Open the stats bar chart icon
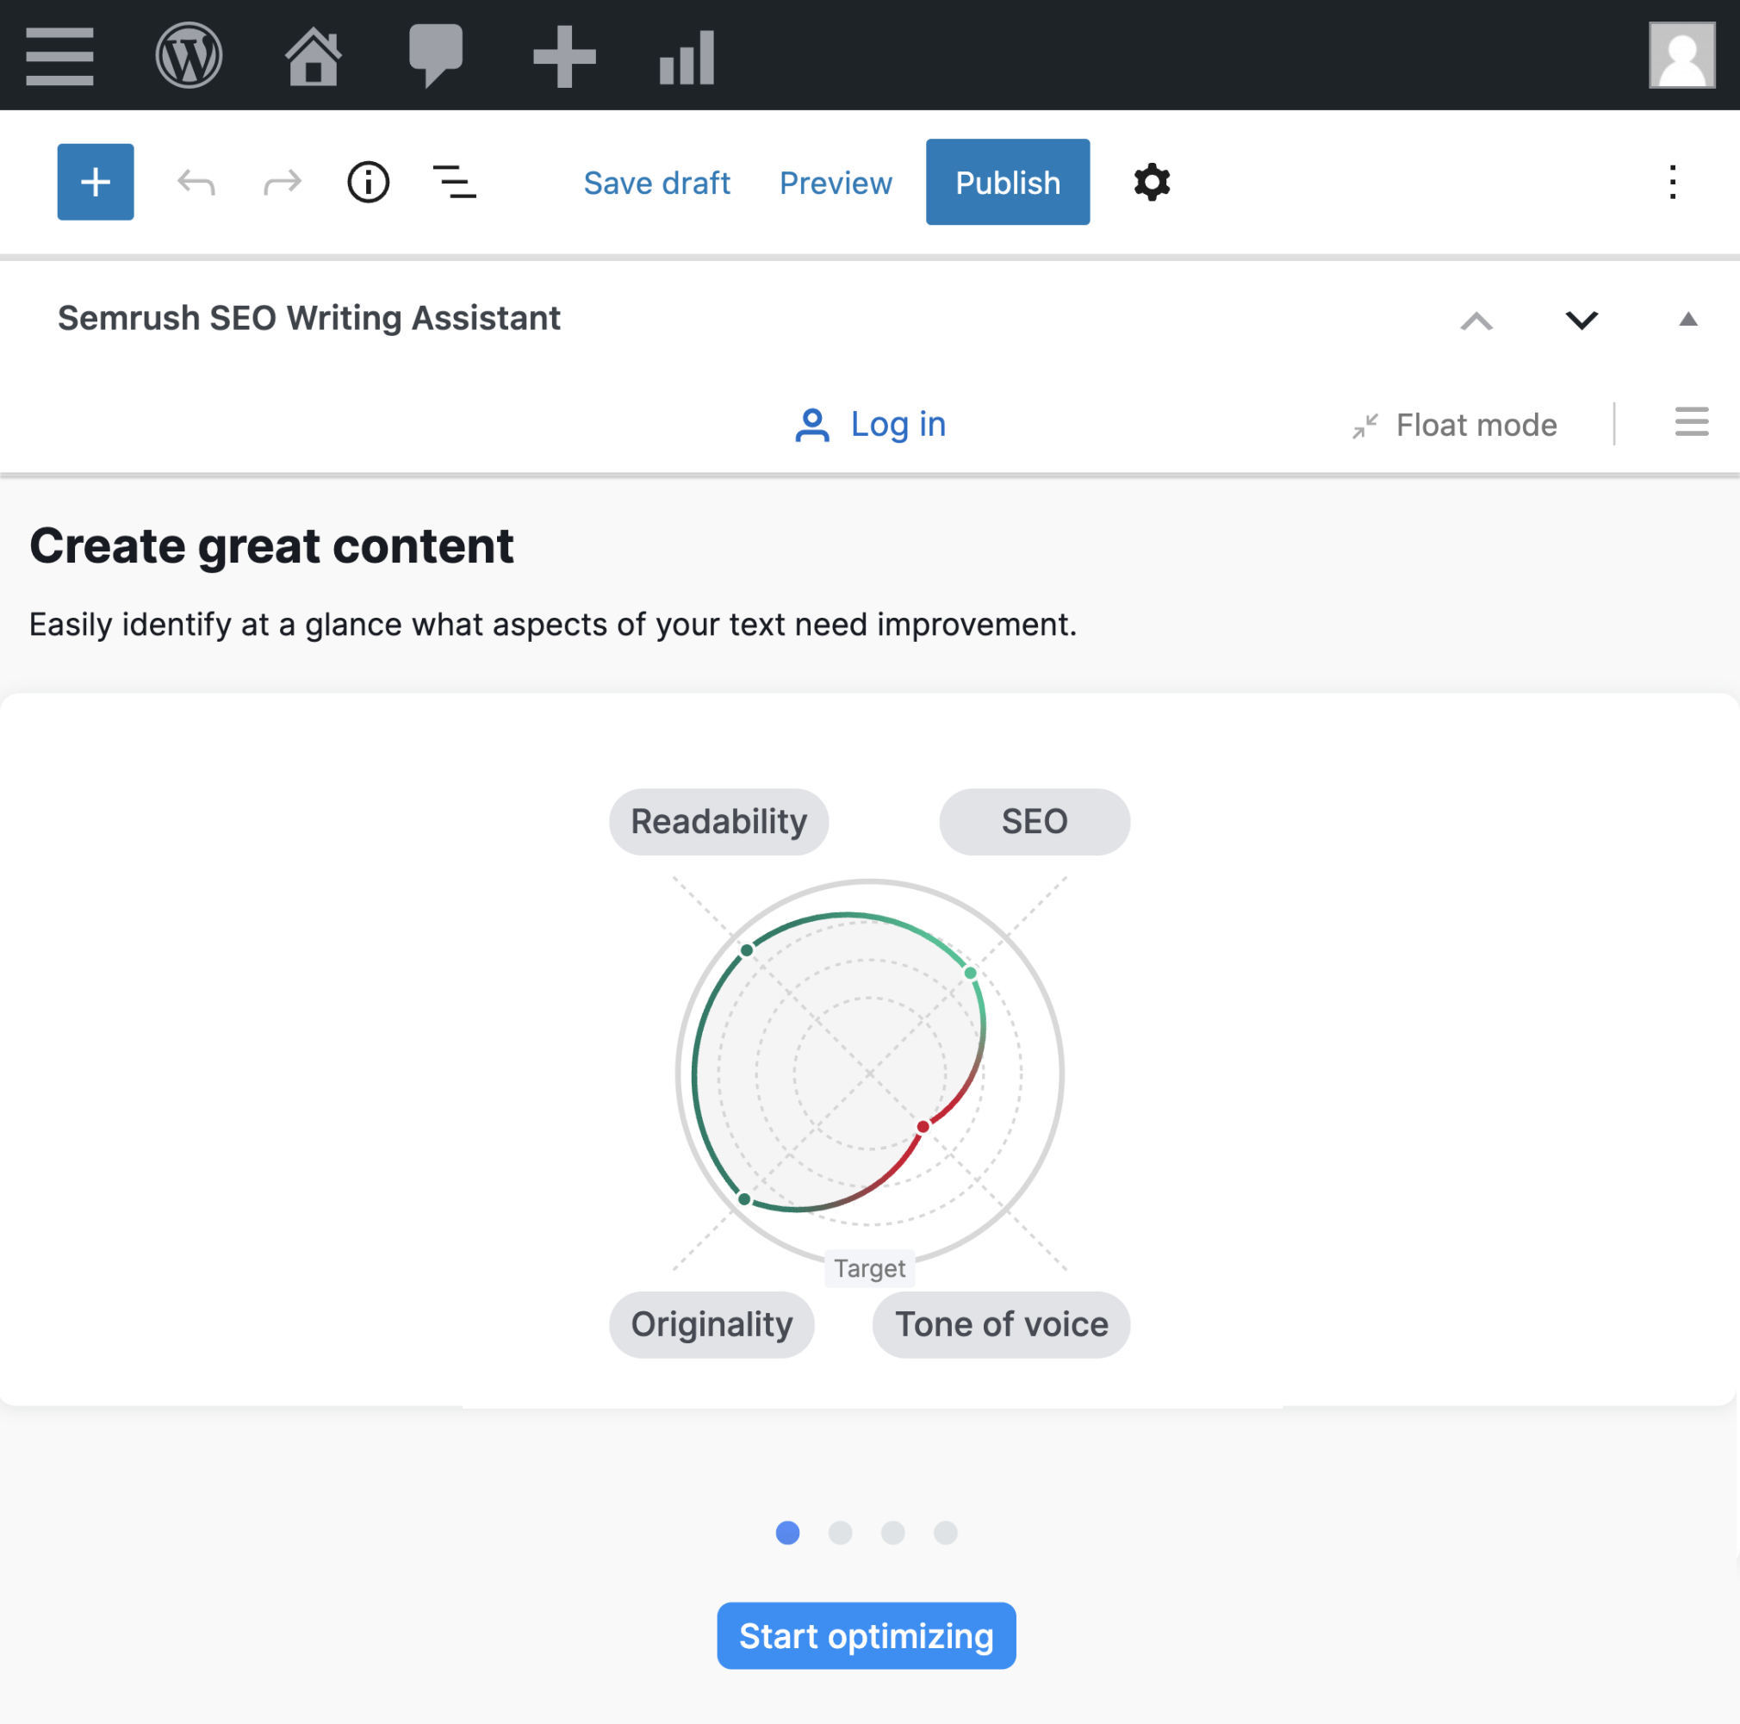The width and height of the screenshot is (1740, 1724). (687, 58)
